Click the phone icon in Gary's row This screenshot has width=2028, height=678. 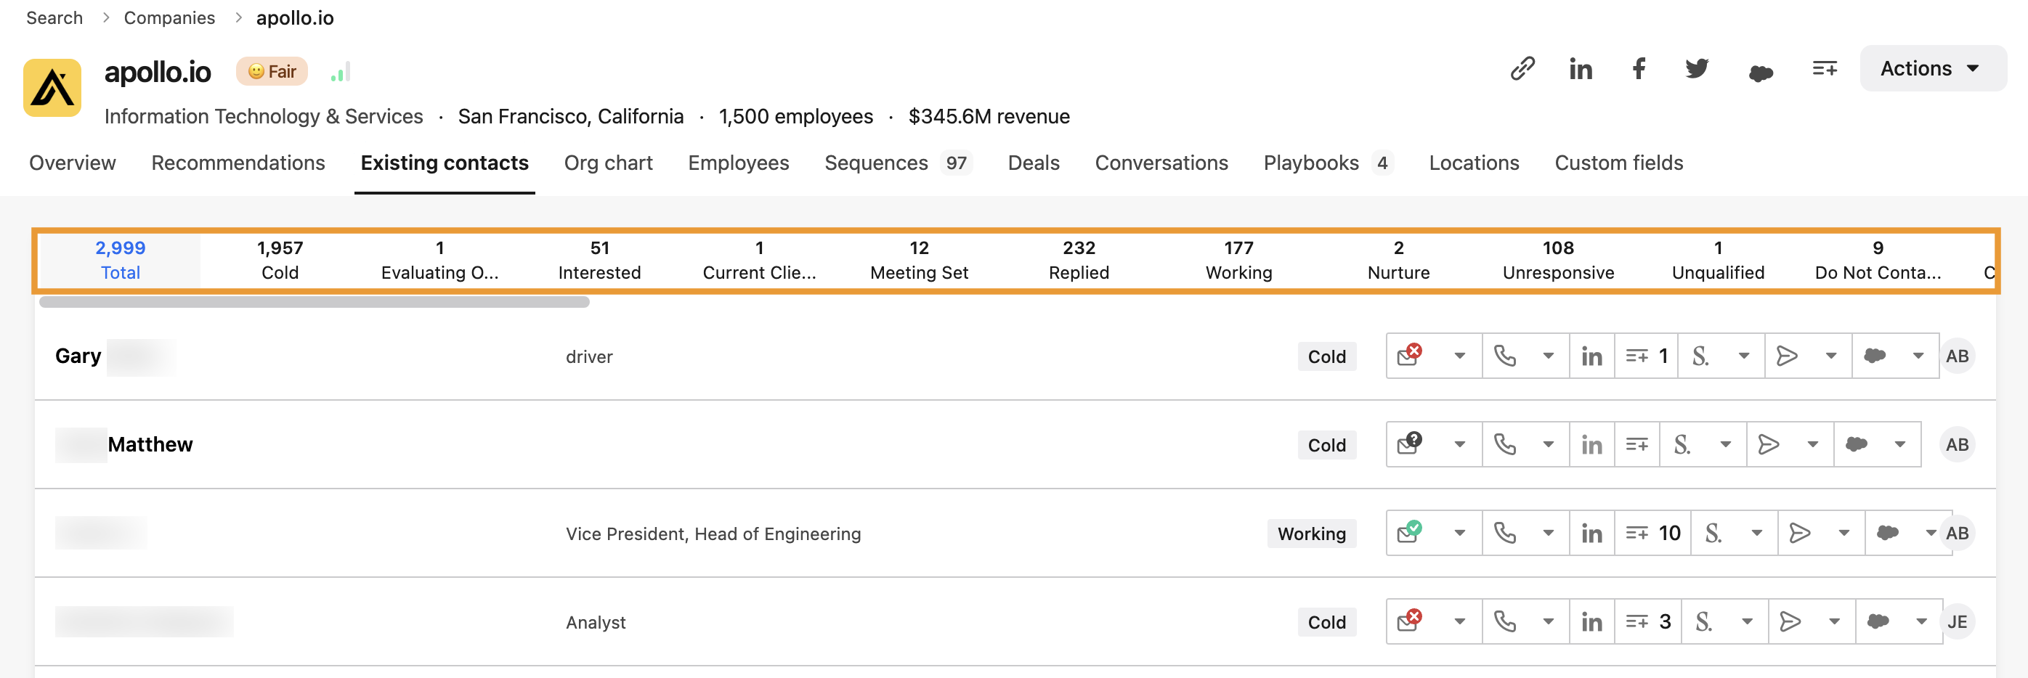click(1504, 356)
